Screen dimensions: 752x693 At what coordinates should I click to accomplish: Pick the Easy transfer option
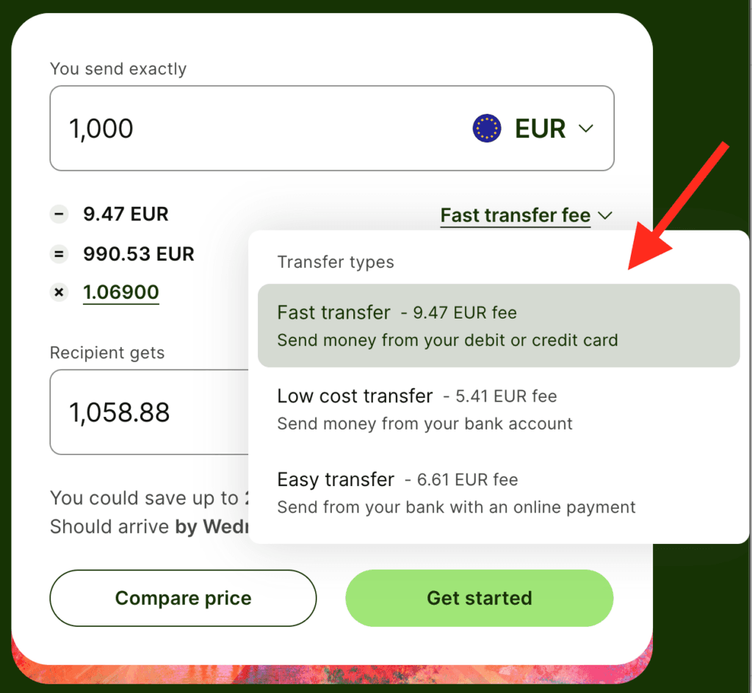pyautogui.click(x=498, y=493)
